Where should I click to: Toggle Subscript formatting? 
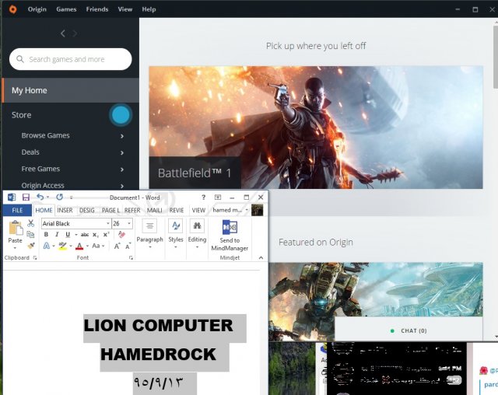click(95, 235)
